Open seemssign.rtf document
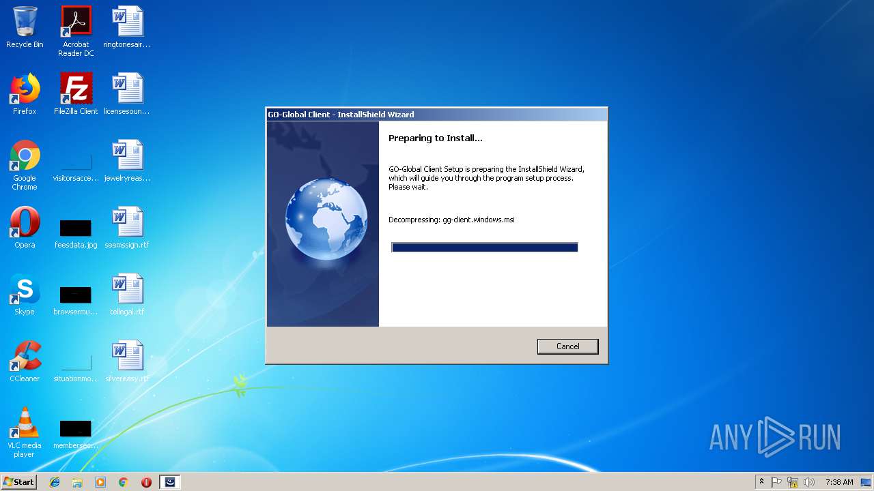874x491 pixels. click(127, 228)
